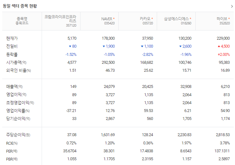235x165 pixels.
Task: Click the blue down triangle beside 80
Action: [x=70, y=46]
